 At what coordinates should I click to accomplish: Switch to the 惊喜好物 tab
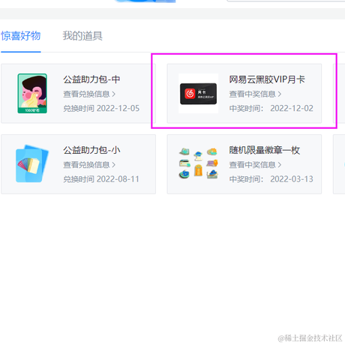[21, 36]
